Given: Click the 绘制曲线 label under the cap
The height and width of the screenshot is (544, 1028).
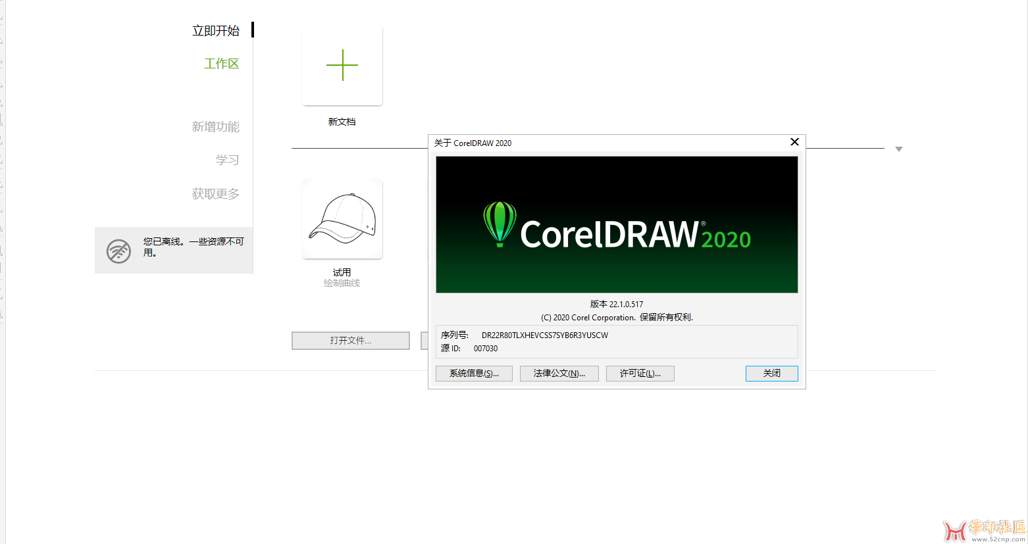Looking at the screenshot, I should [342, 284].
